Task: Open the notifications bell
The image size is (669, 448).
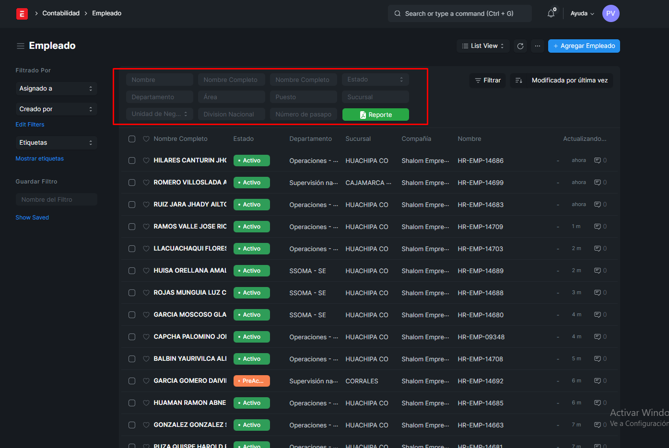Action: [551, 13]
